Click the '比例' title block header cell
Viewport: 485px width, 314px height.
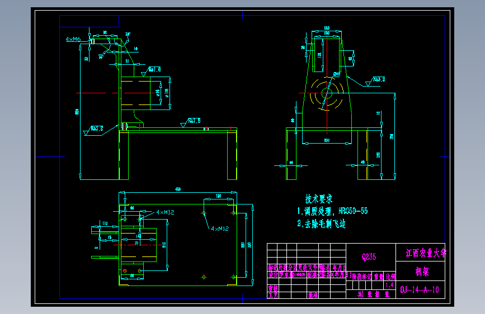390,277
